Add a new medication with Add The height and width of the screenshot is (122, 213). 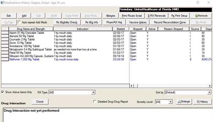24,16
